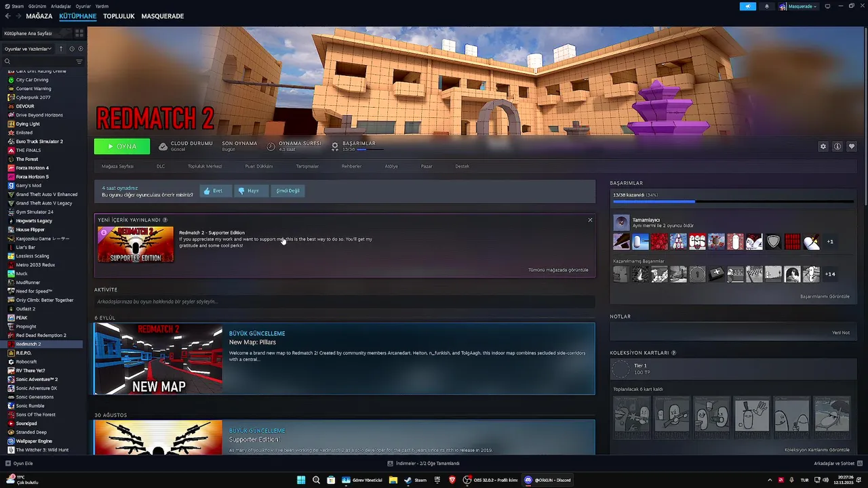The height and width of the screenshot is (488, 868).
Task: Open library filter options icon
Action: pos(79,62)
